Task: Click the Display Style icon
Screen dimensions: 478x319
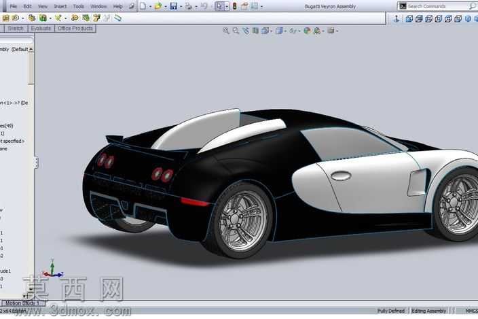Action: [x=278, y=31]
